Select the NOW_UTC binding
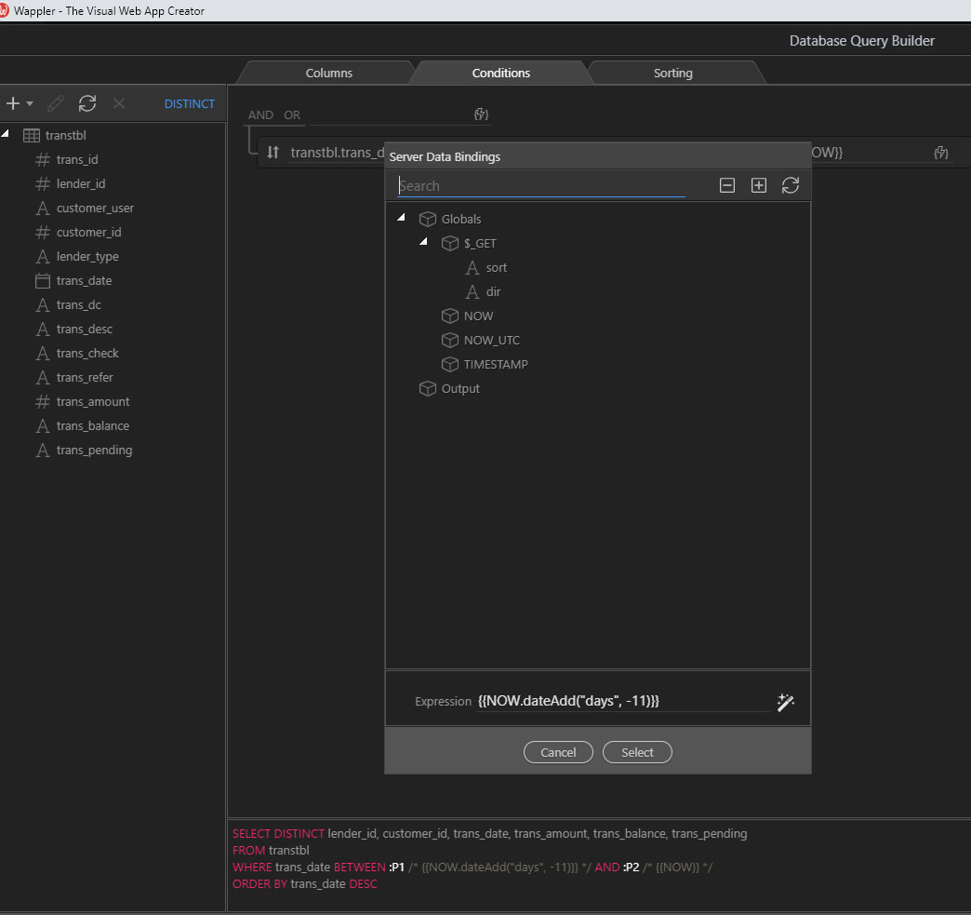 (x=492, y=340)
